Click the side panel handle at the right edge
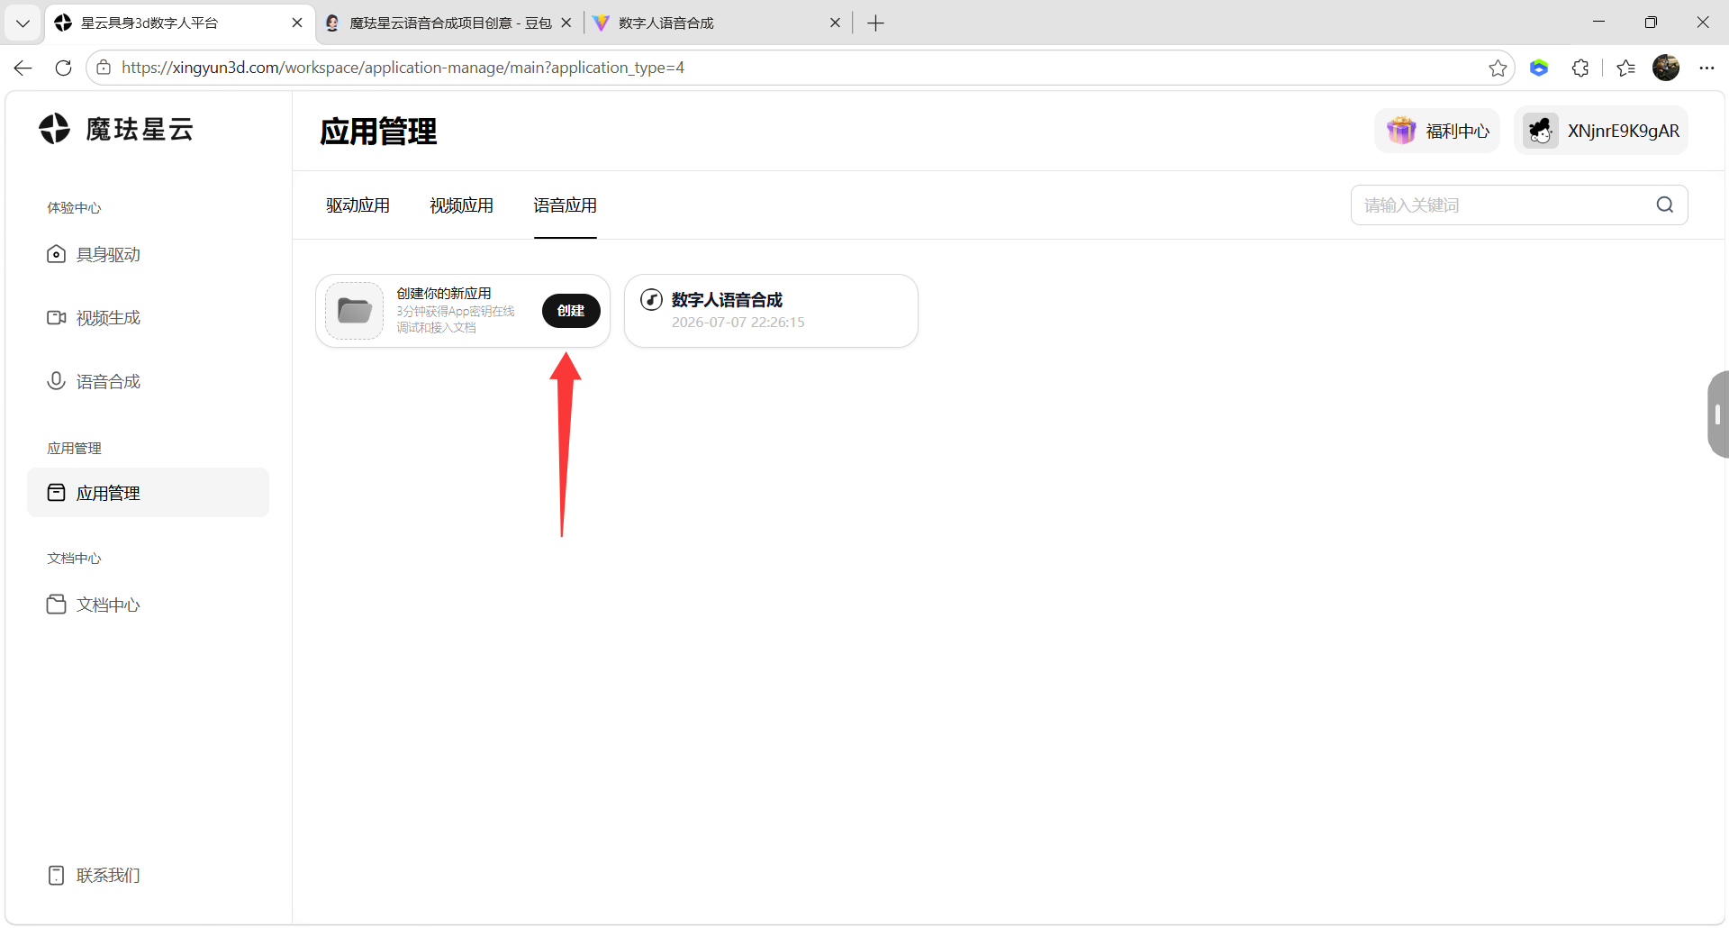1729x928 pixels. (1717, 414)
